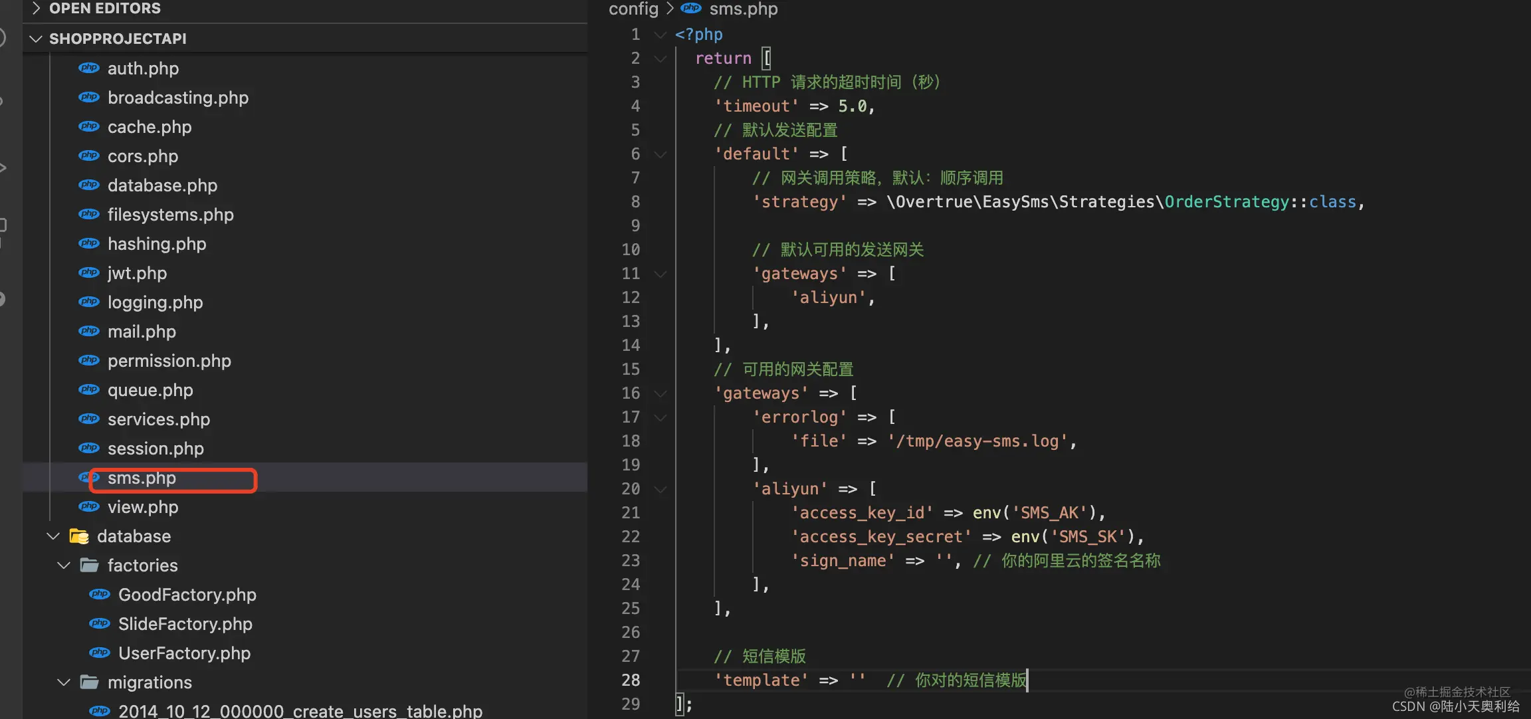
Task: Fold the return array at line 2
Action: [x=660, y=58]
